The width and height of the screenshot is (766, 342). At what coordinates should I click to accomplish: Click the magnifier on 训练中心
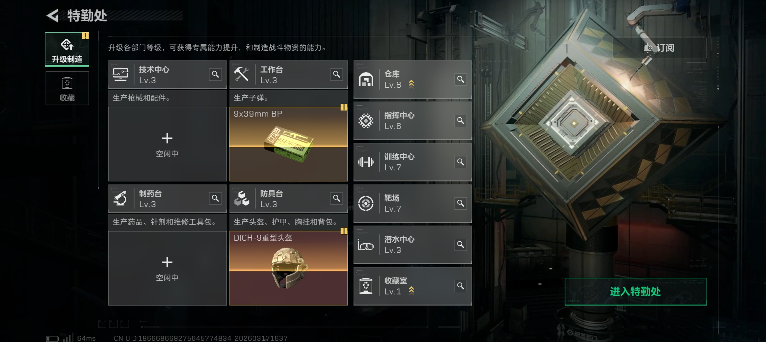point(461,162)
